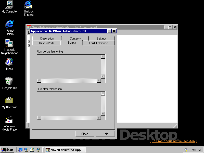Expand the first tree node in Novell window
This screenshot has height=153, width=204.
(29, 41)
